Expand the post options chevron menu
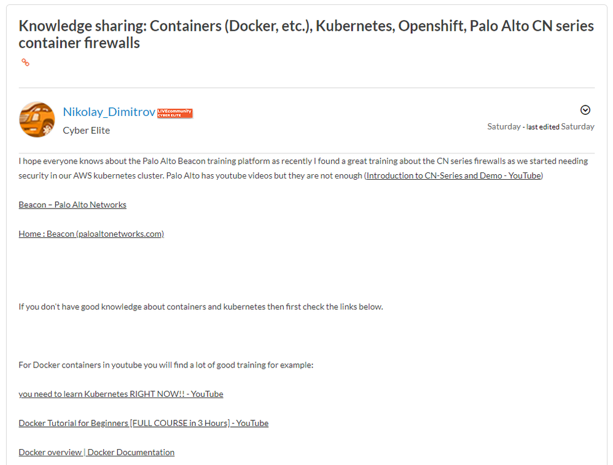This screenshot has width=613, height=465. (x=585, y=110)
